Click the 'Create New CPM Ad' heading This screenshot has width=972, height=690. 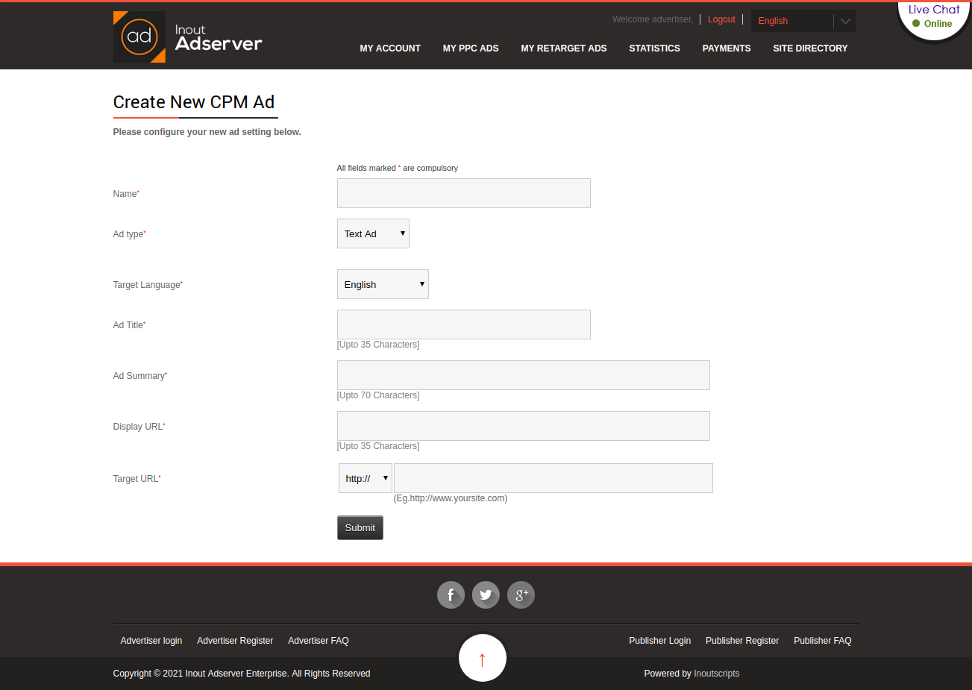pos(194,102)
